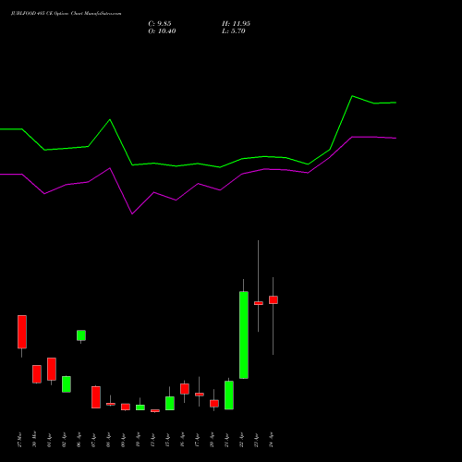Screen dimensions: 462x462
Task: Select the 21 Apr date label
Action: coord(226,440)
